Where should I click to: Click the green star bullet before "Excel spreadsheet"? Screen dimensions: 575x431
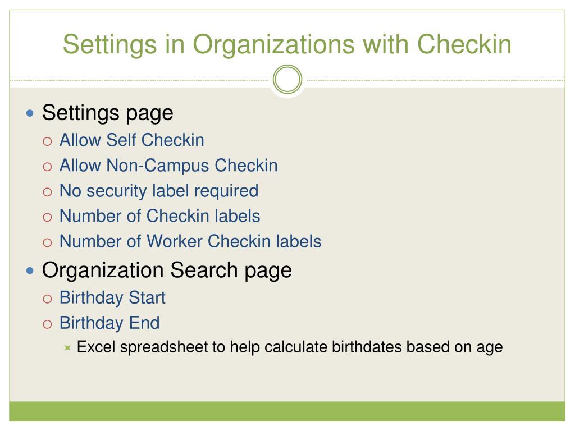point(67,347)
